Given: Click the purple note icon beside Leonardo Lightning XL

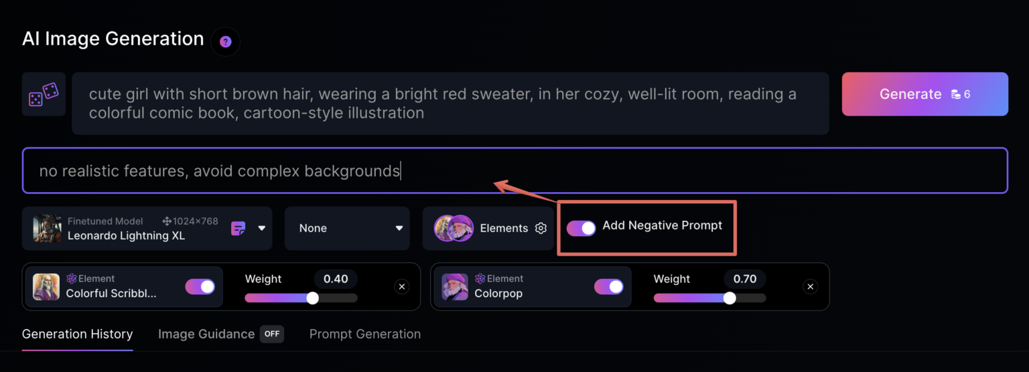Looking at the screenshot, I should coord(238,228).
